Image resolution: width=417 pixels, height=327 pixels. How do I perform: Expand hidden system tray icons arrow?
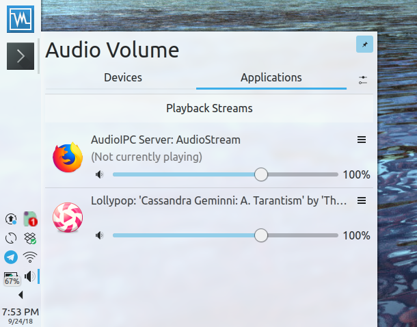tap(21, 295)
